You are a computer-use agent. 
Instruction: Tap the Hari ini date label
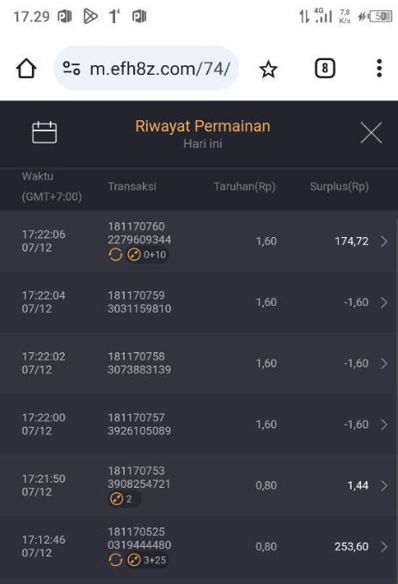(x=203, y=143)
